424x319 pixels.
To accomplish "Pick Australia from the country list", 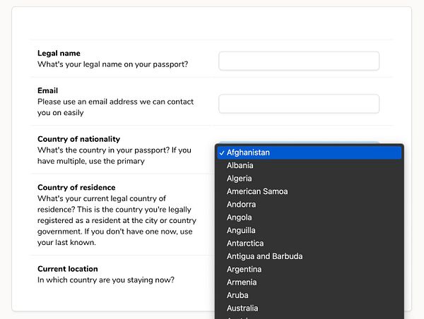I will [242, 308].
